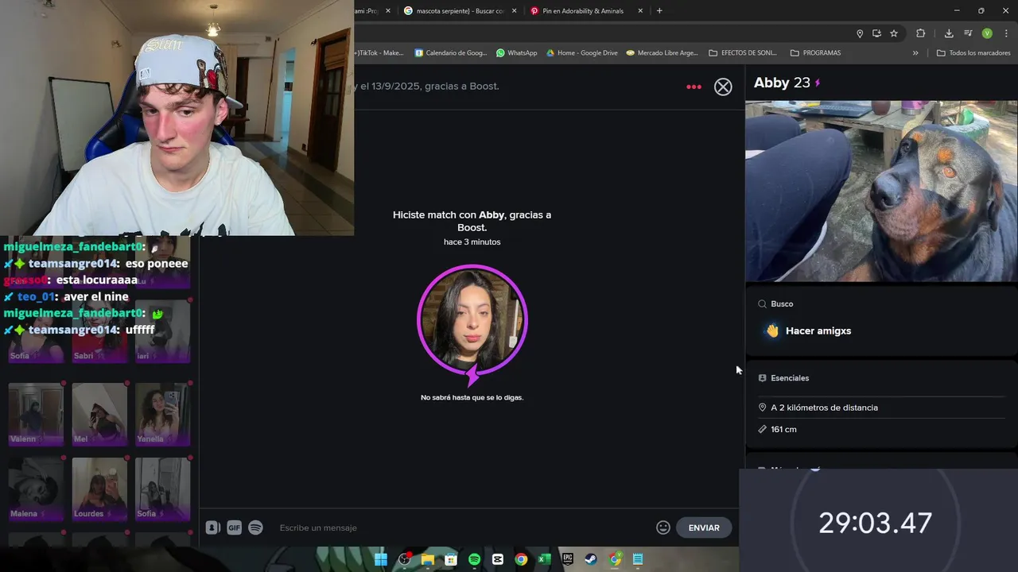Click the stopwatch timer overlay

point(878,520)
